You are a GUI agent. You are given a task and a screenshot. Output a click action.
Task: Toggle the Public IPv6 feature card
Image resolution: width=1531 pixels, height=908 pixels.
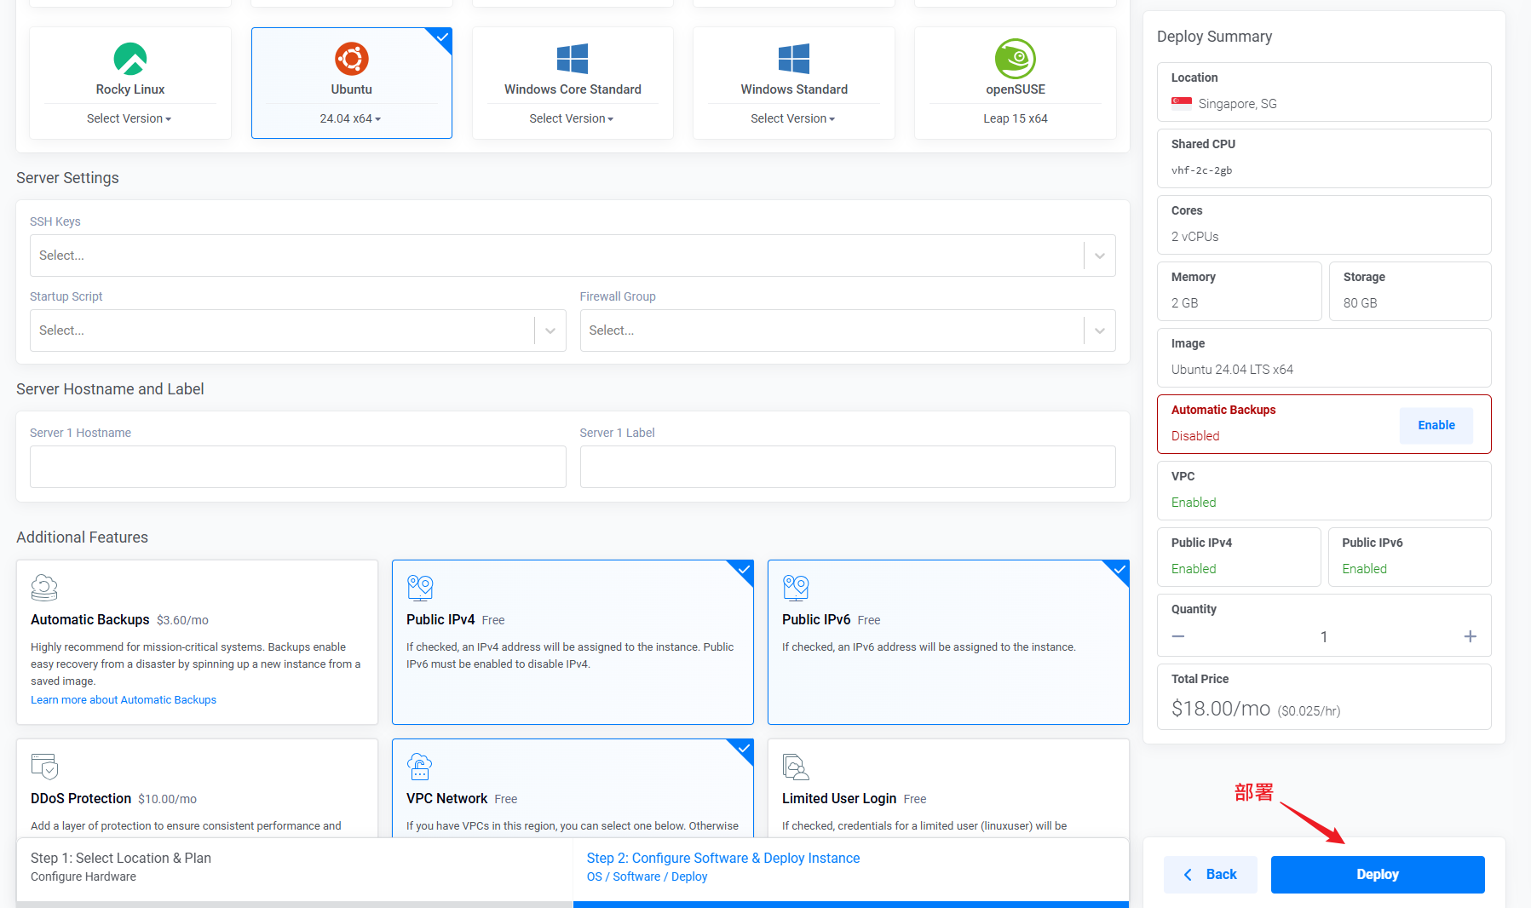point(947,641)
